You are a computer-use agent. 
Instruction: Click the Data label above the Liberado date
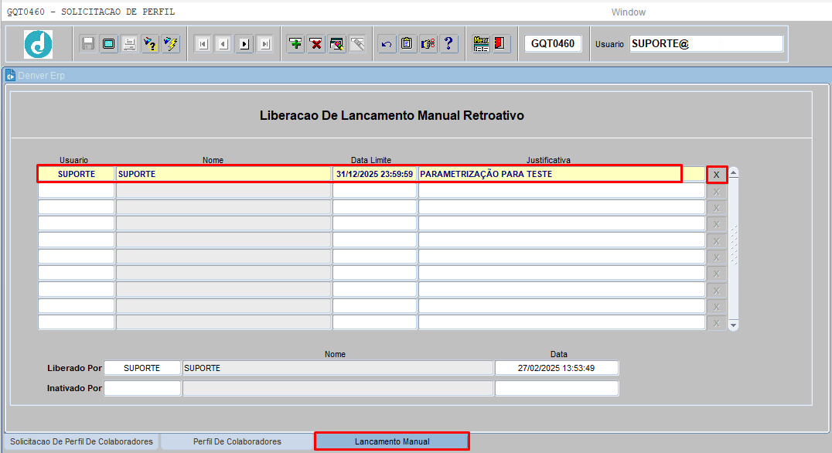[559, 354]
